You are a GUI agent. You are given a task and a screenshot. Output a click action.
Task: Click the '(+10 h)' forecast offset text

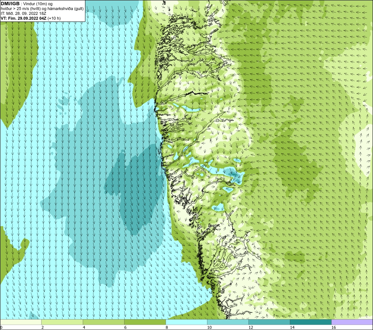click(54, 18)
